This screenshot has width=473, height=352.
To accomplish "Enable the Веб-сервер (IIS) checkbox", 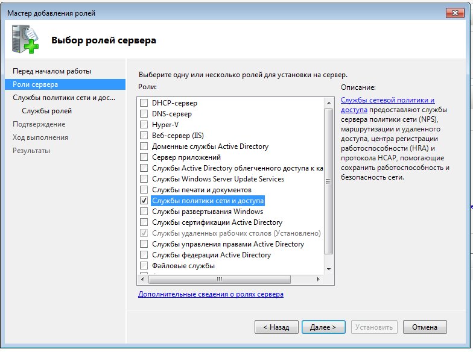I will pyautogui.click(x=144, y=136).
